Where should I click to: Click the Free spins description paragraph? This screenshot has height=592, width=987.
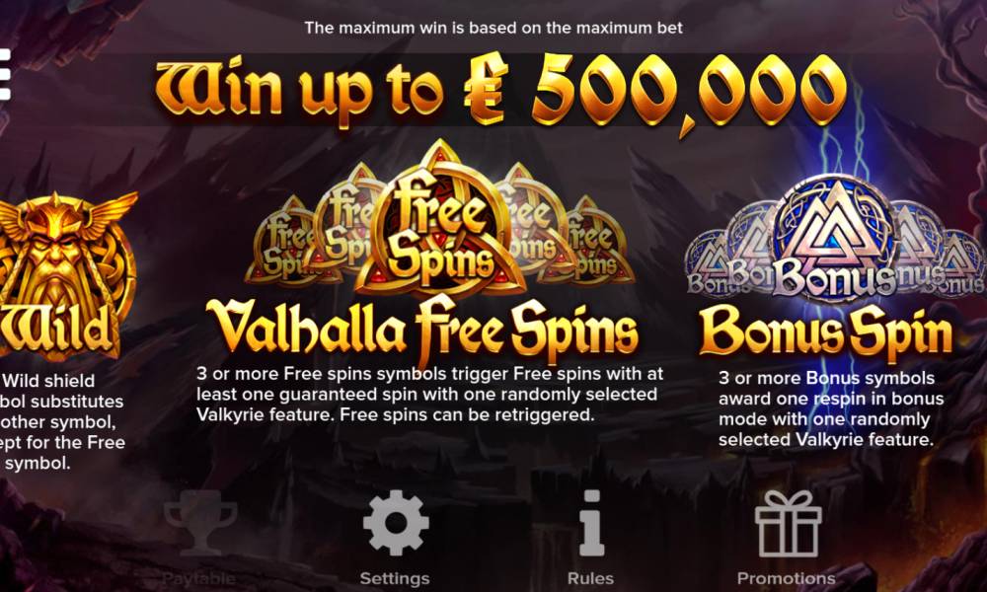(430, 395)
